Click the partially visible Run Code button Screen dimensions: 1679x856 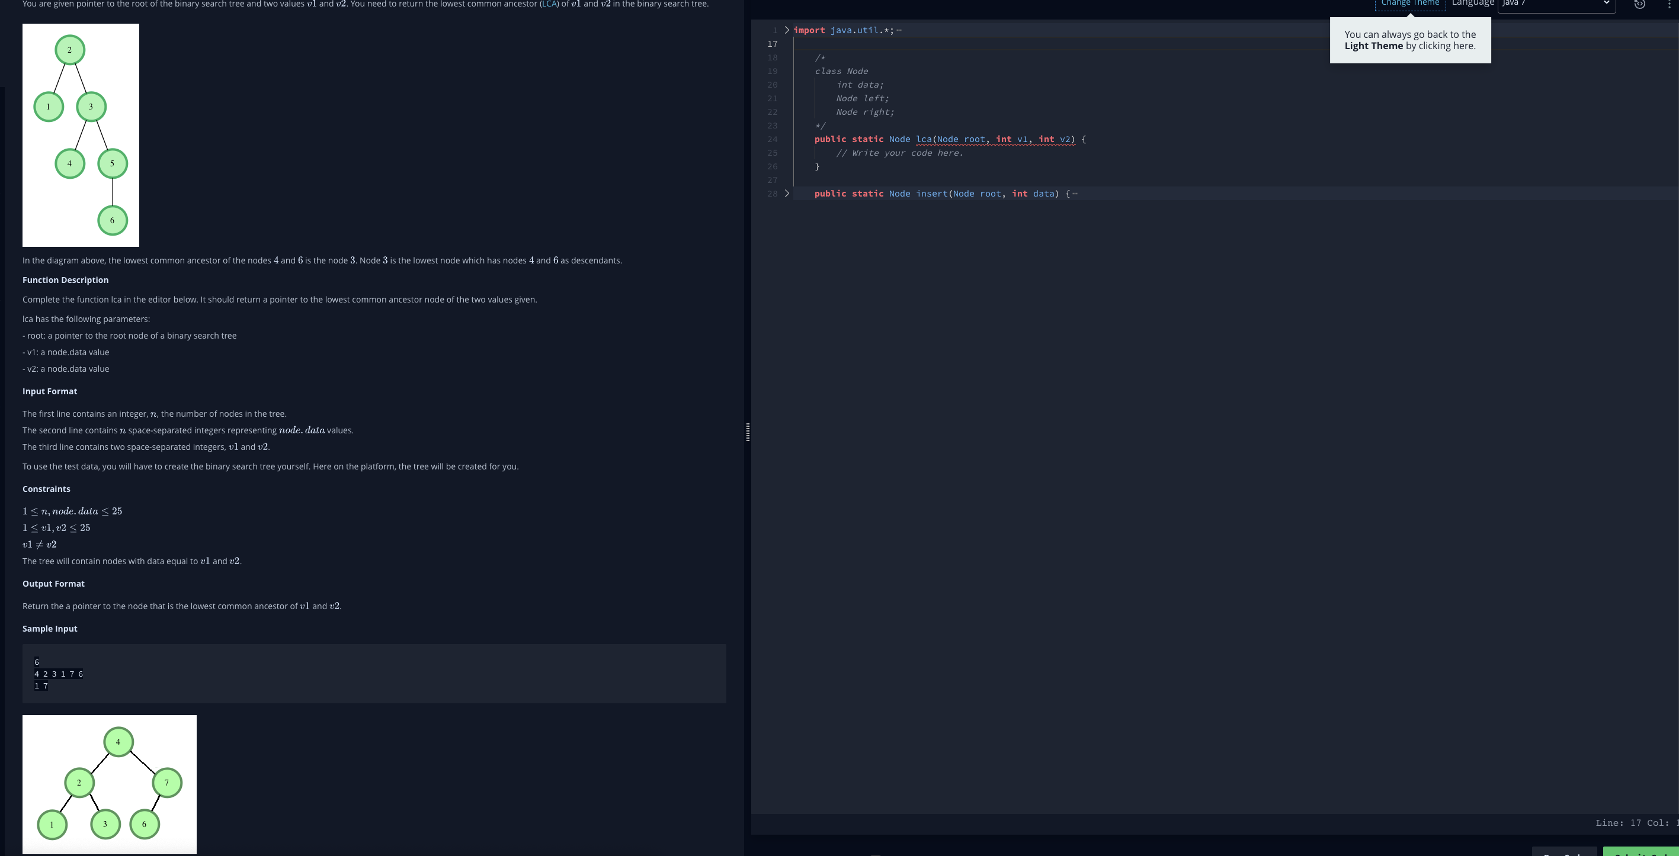tap(1564, 852)
